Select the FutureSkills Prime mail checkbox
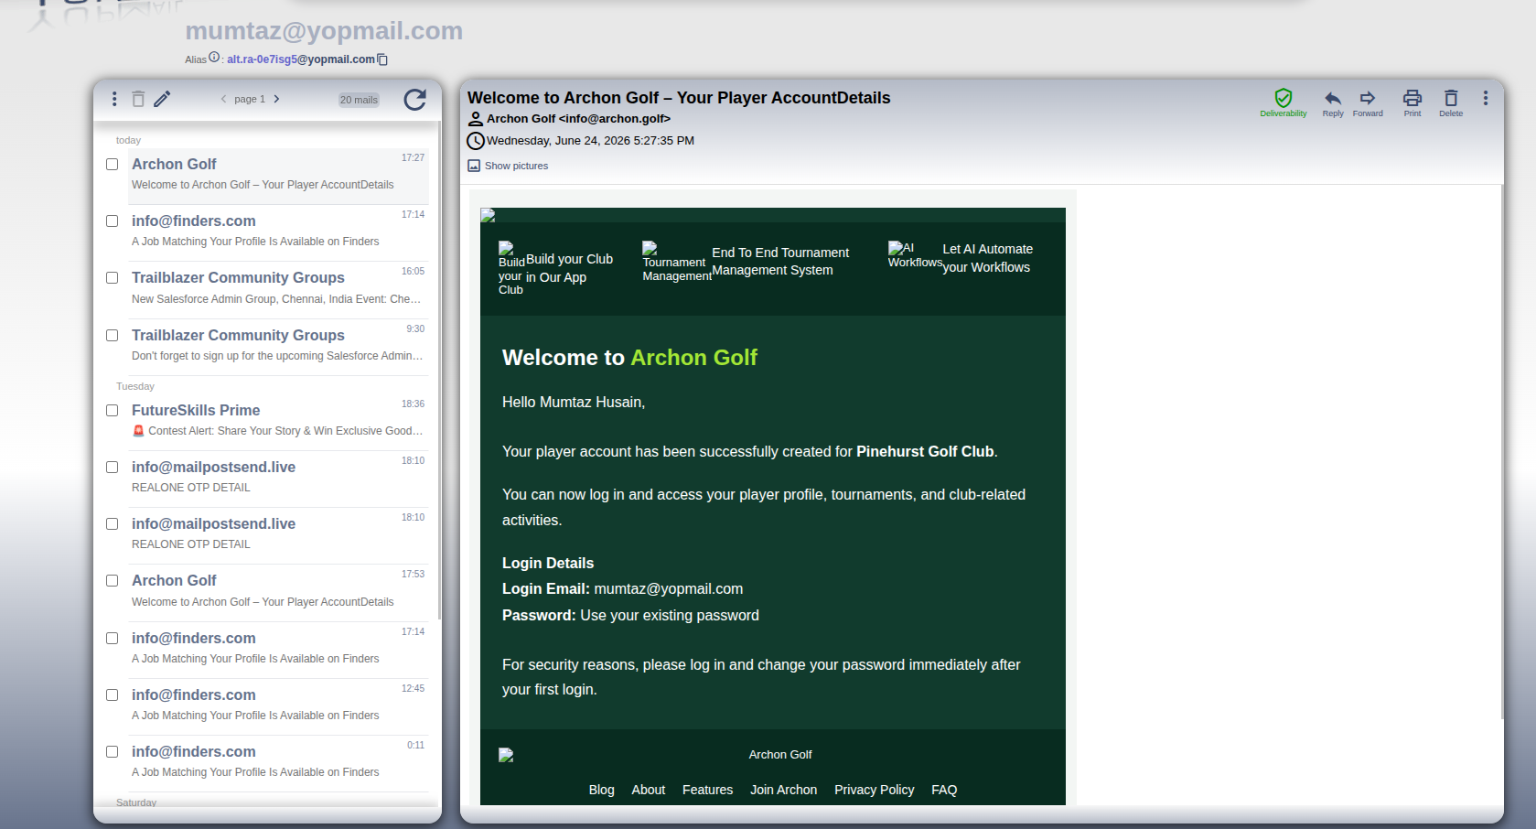This screenshot has width=1536, height=829. coord(113,411)
